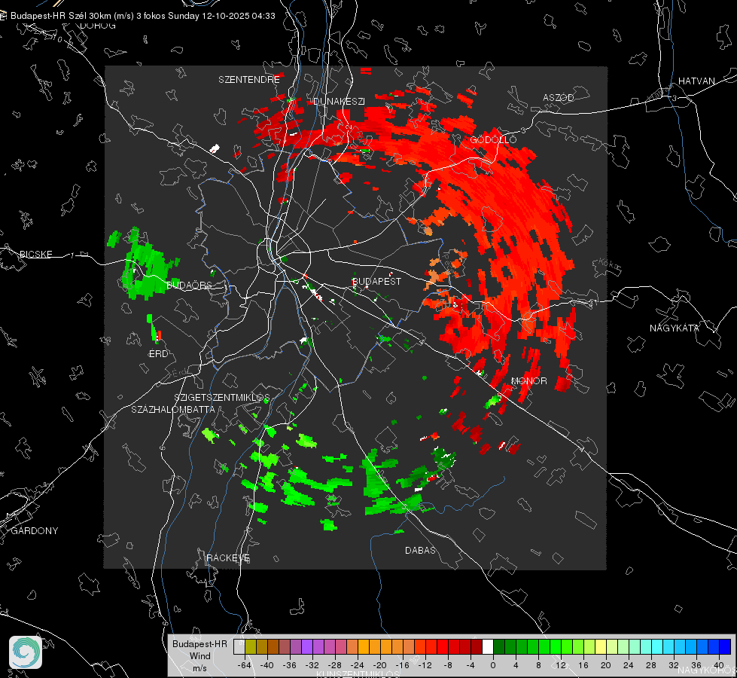This screenshot has height=678, width=737.
Task: Click the HATVAN town label
Action: point(696,81)
